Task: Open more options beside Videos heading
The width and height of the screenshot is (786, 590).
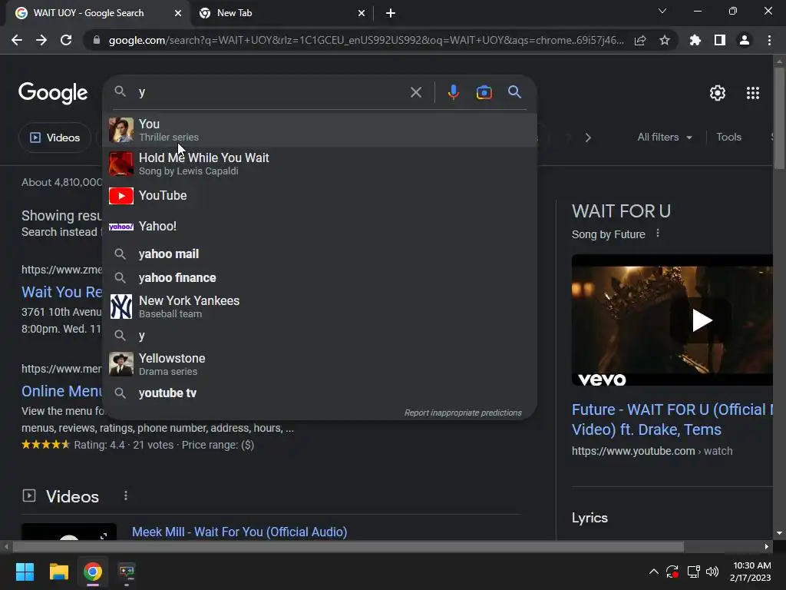Action: click(x=126, y=496)
